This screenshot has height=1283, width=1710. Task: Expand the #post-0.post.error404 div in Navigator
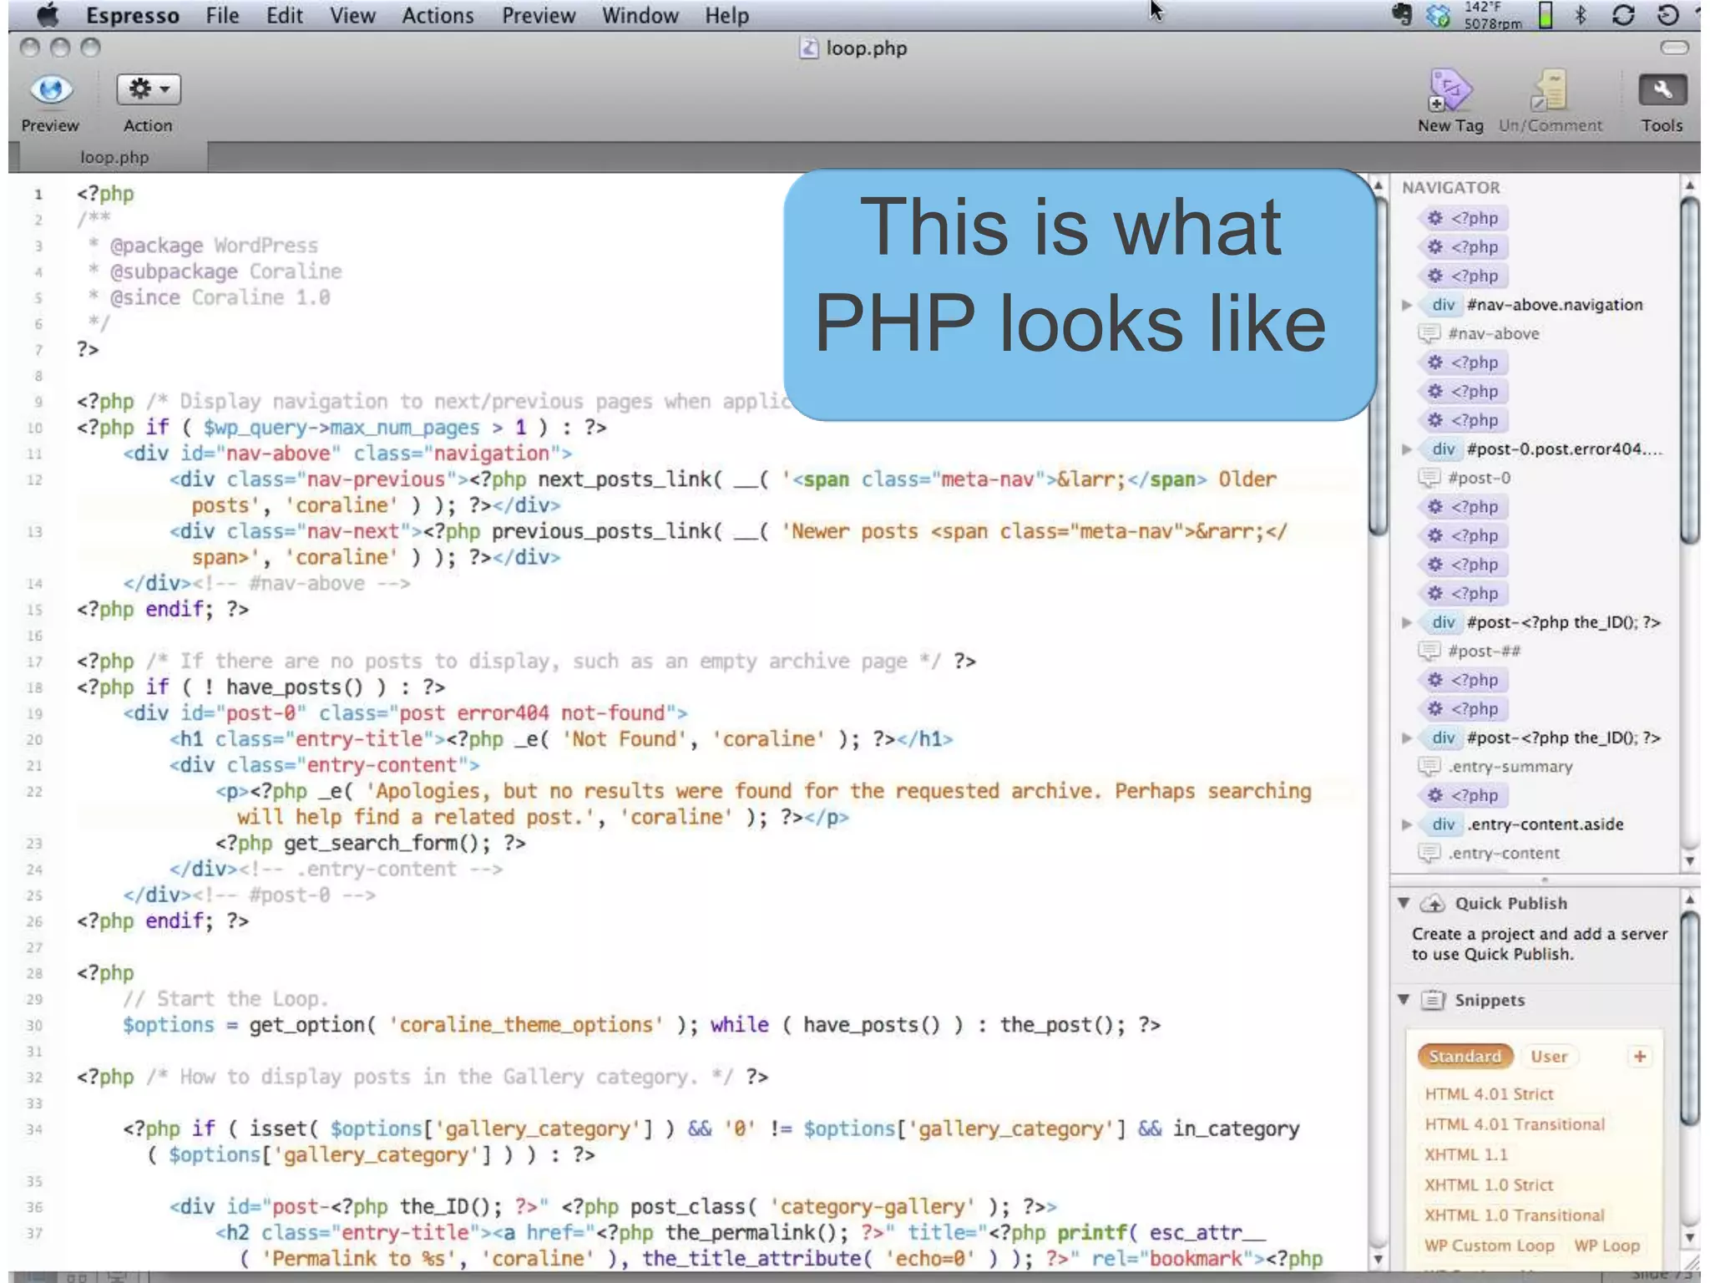(x=1407, y=449)
